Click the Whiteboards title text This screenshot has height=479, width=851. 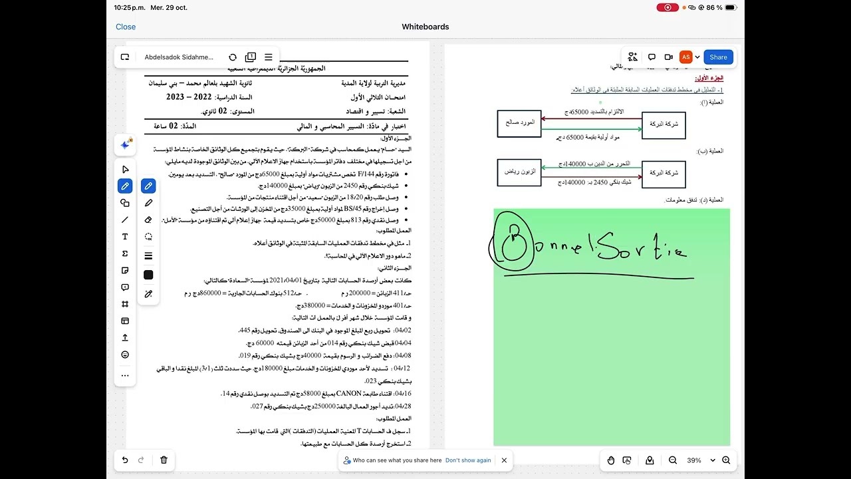click(x=425, y=27)
